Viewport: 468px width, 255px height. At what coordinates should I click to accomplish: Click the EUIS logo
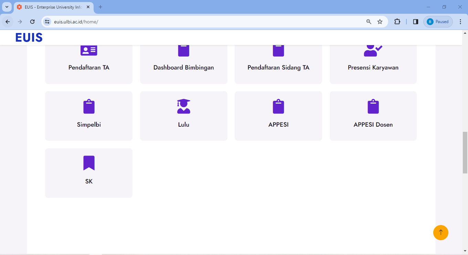pyautogui.click(x=29, y=38)
